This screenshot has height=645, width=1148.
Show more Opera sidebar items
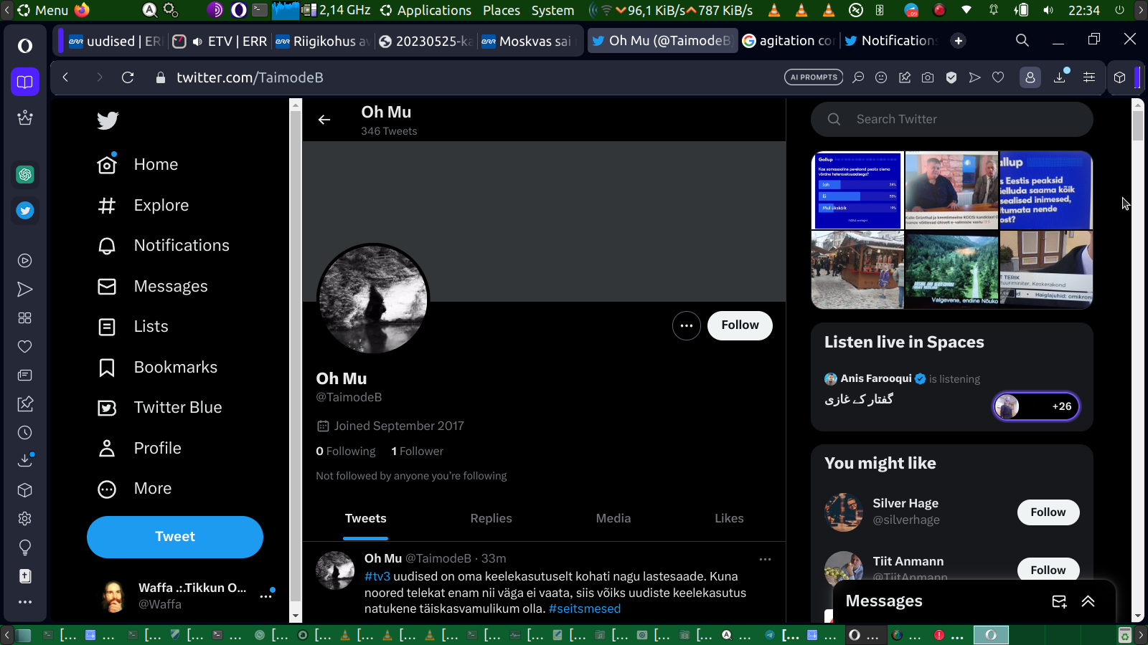click(x=25, y=602)
